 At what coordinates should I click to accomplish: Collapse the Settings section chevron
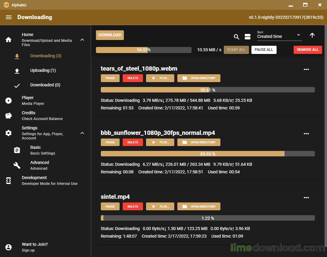(82, 133)
